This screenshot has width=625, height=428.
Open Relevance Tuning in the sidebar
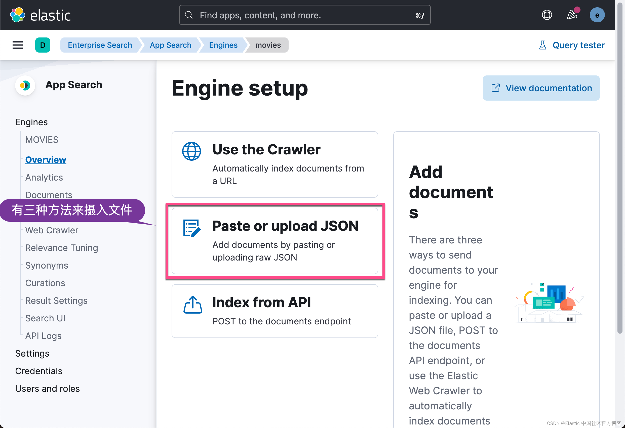click(62, 248)
